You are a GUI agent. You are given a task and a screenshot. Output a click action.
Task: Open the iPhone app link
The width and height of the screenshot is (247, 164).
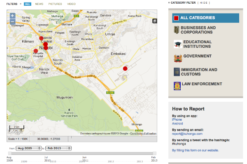point(177,119)
